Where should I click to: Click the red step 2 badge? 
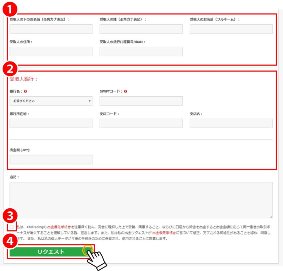tap(10, 69)
